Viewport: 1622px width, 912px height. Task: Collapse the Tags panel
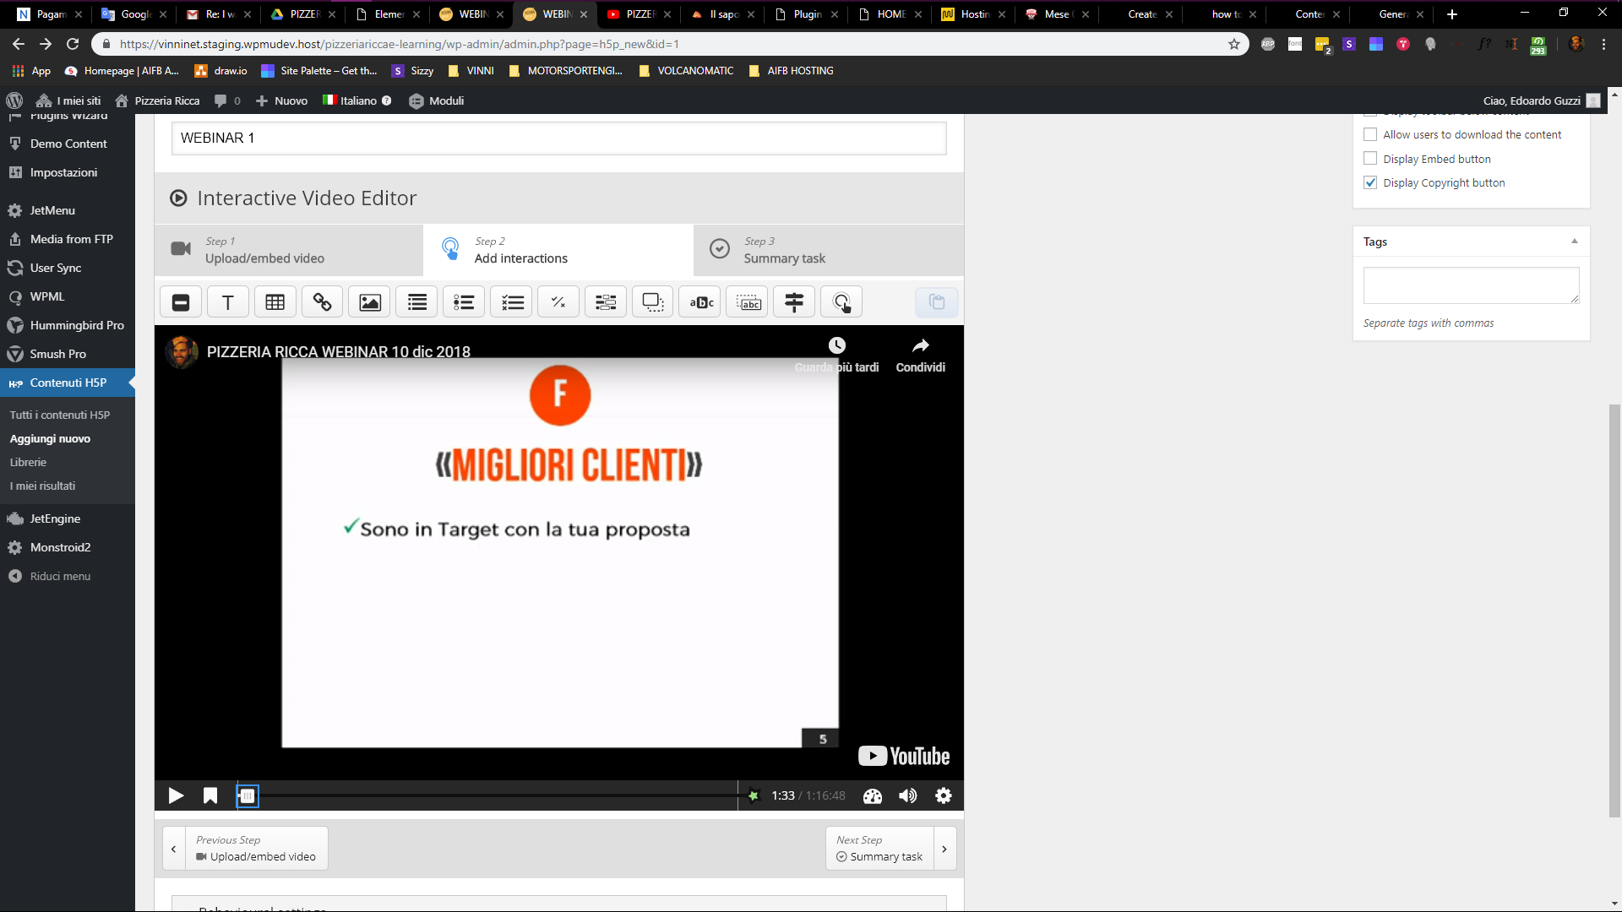[1575, 242]
